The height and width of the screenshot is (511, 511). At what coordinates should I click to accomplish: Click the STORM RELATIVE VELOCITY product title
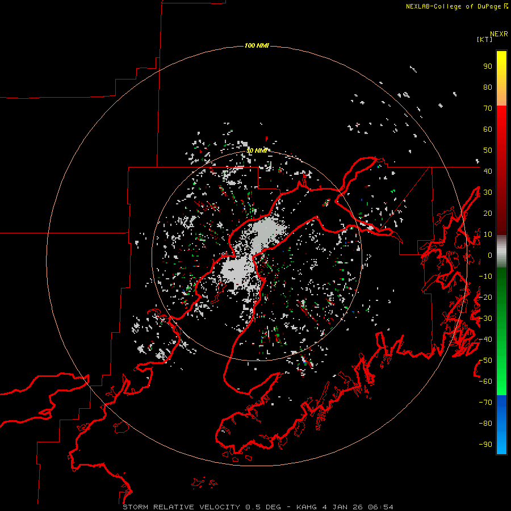pyautogui.click(x=182, y=507)
